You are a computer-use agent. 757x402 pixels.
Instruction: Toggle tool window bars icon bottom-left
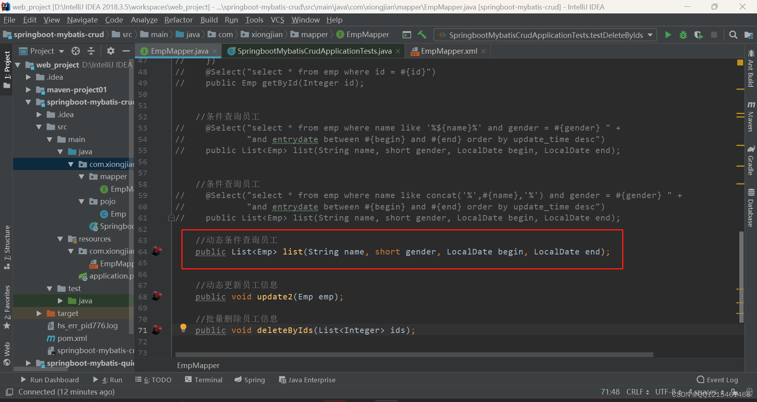click(x=9, y=392)
